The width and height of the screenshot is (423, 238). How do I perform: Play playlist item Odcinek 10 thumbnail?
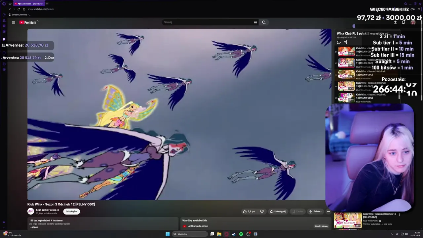[346, 51]
